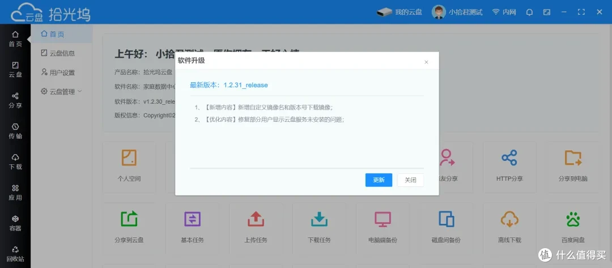Click the 产品名称: 拾光坞云盘 line
This screenshot has height=268, width=612.
(x=143, y=72)
